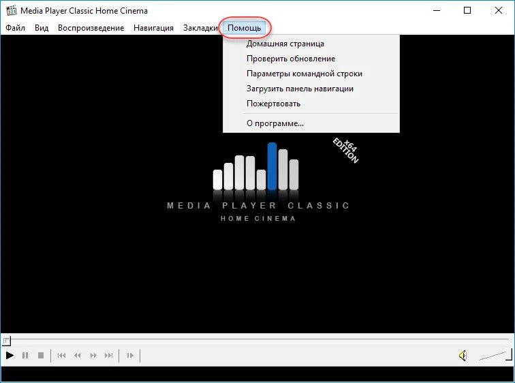Click Пожертвовать in Help menu
515x383 pixels.
pyautogui.click(x=311, y=104)
